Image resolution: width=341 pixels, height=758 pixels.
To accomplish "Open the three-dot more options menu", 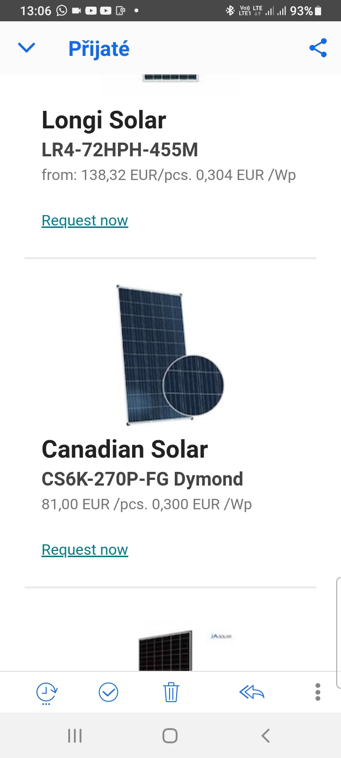I will [x=318, y=692].
